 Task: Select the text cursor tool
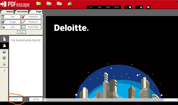coord(126,7)
